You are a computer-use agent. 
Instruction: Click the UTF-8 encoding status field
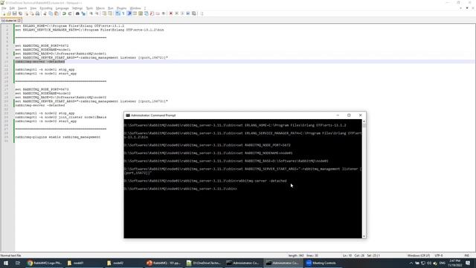pos(439,255)
